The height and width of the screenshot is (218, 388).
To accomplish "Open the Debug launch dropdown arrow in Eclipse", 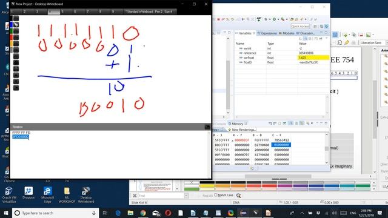I will point(270,19).
